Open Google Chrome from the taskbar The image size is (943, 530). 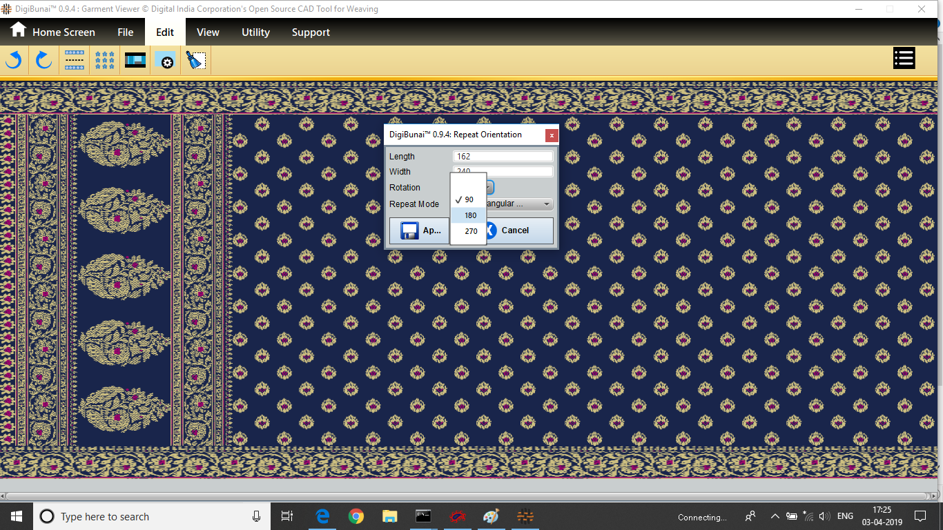point(356,516)
